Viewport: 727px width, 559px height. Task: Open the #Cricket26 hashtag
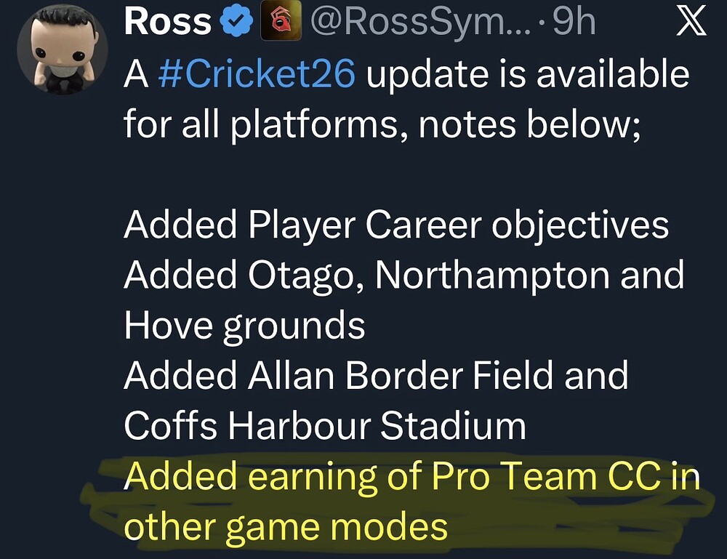[256, 75]
